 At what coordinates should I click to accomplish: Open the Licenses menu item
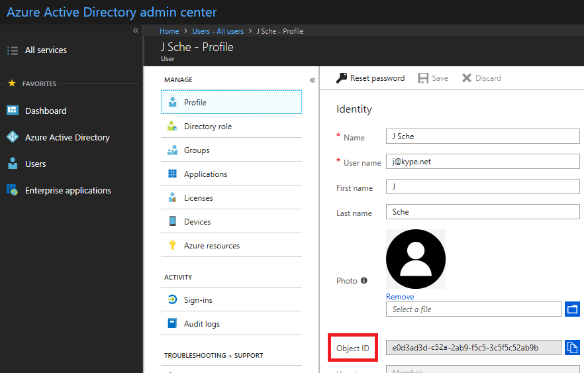point(231,197)
